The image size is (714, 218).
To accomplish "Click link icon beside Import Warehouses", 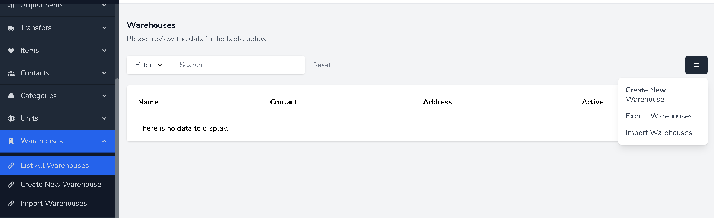I will (x=11, y=204).
